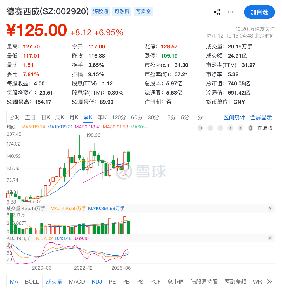The height and width of the screenshot is (290, 282).
Task: Toggle MACD indicator
Action: coord(77,282)
